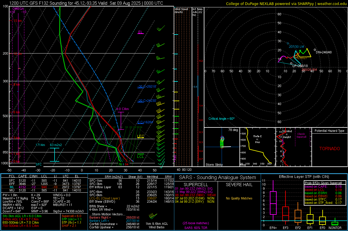The width and height of the screenshot is (348, 231).
Task: Select the MU parcel row
Action: pyautogui.click(x=45, y=190)
